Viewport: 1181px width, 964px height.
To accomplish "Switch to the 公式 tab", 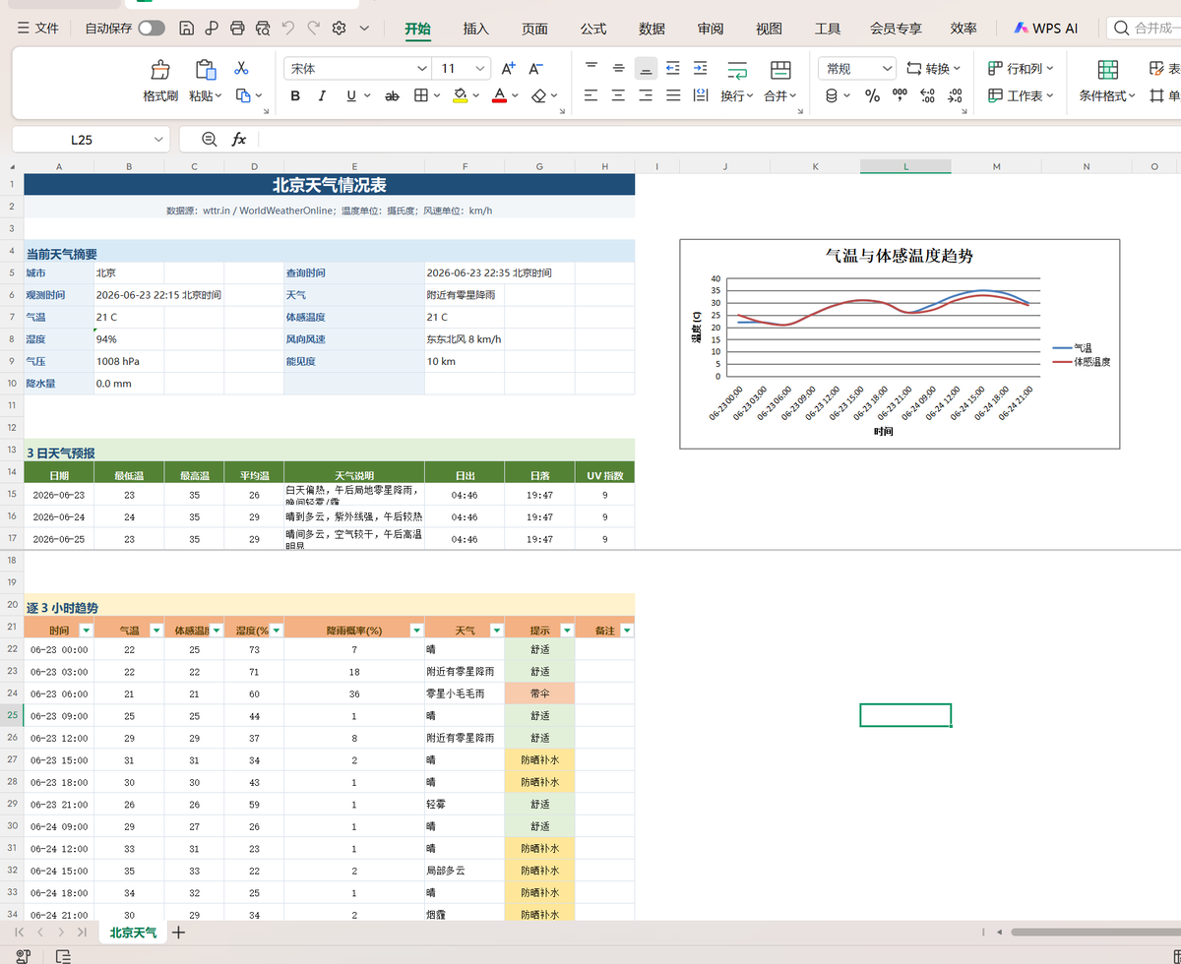I will pos(593,29).
